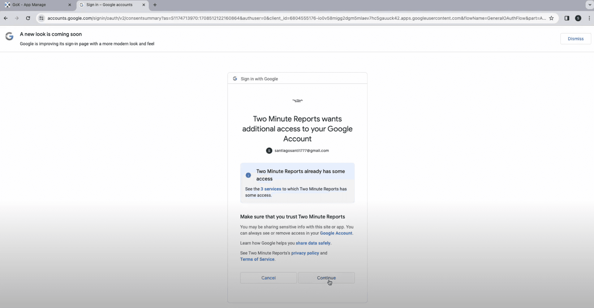The image size is (594, 308).
Task: Open the share data safely link
Action: coord(313,243)
